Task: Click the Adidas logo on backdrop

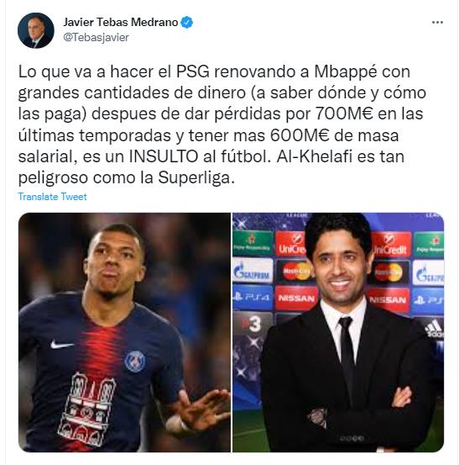Action: point(434,329)
